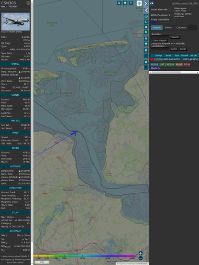
Task: Click the UAT / ADS-R legend label
Action: click(x=167, y=65)
